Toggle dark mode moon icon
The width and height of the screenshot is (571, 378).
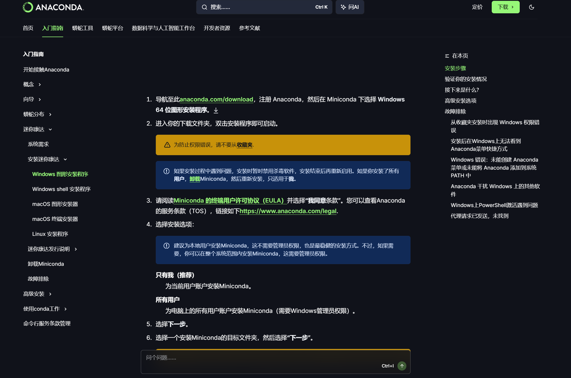tap(531, 7)
